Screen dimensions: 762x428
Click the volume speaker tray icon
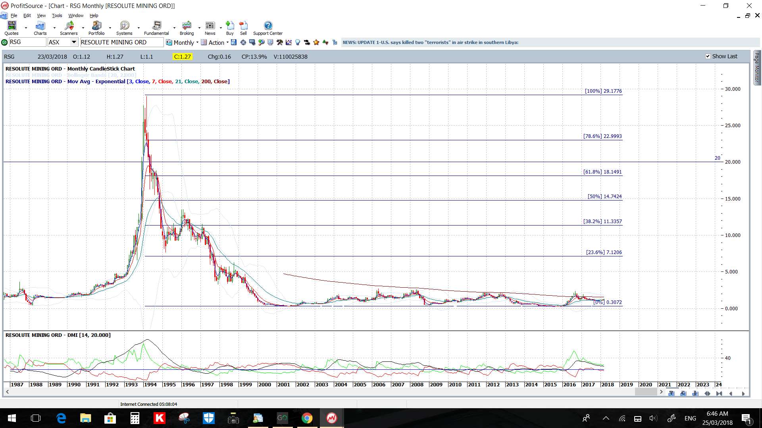point(653,418)
